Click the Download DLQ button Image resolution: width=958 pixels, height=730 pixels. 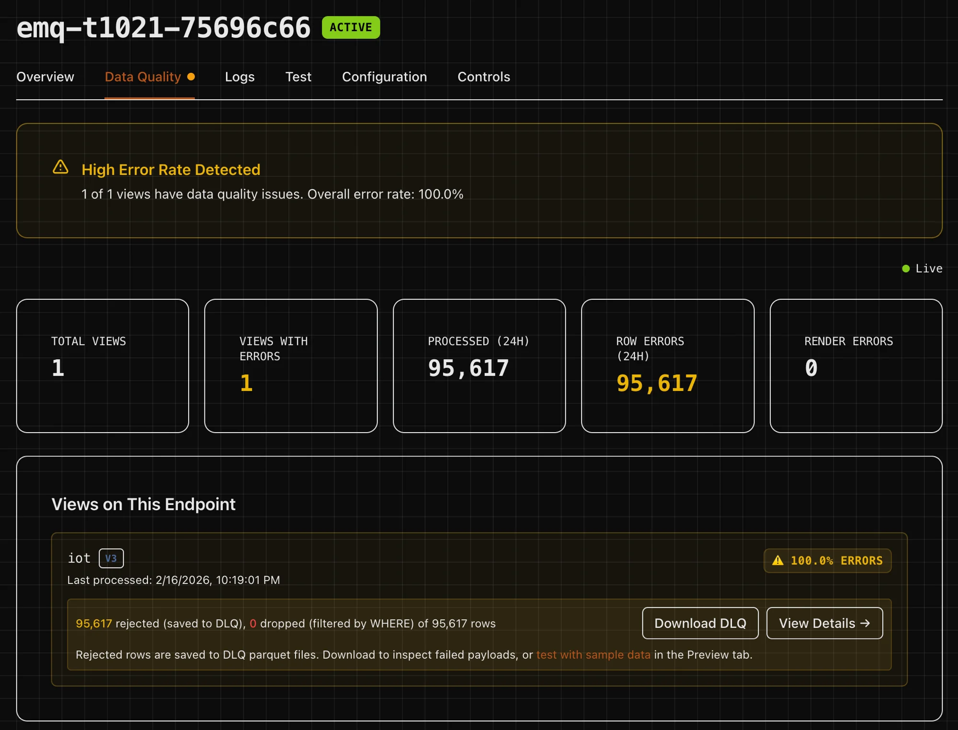(x=700, y=623)
